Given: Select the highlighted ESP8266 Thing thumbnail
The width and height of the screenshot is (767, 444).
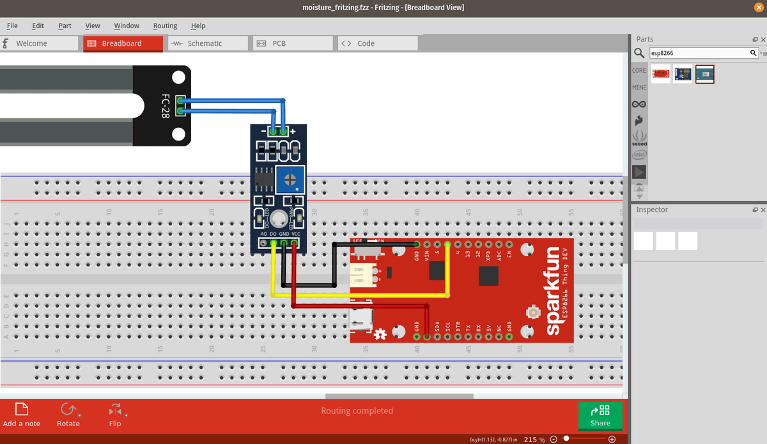Looking at the screenshot, I should (x=705, y=73).
